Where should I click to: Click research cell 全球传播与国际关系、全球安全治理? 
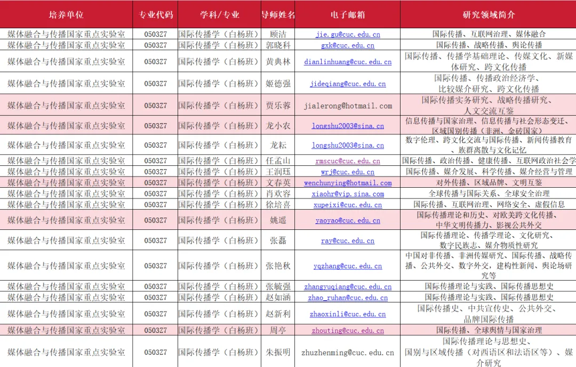tap(489, 194)
